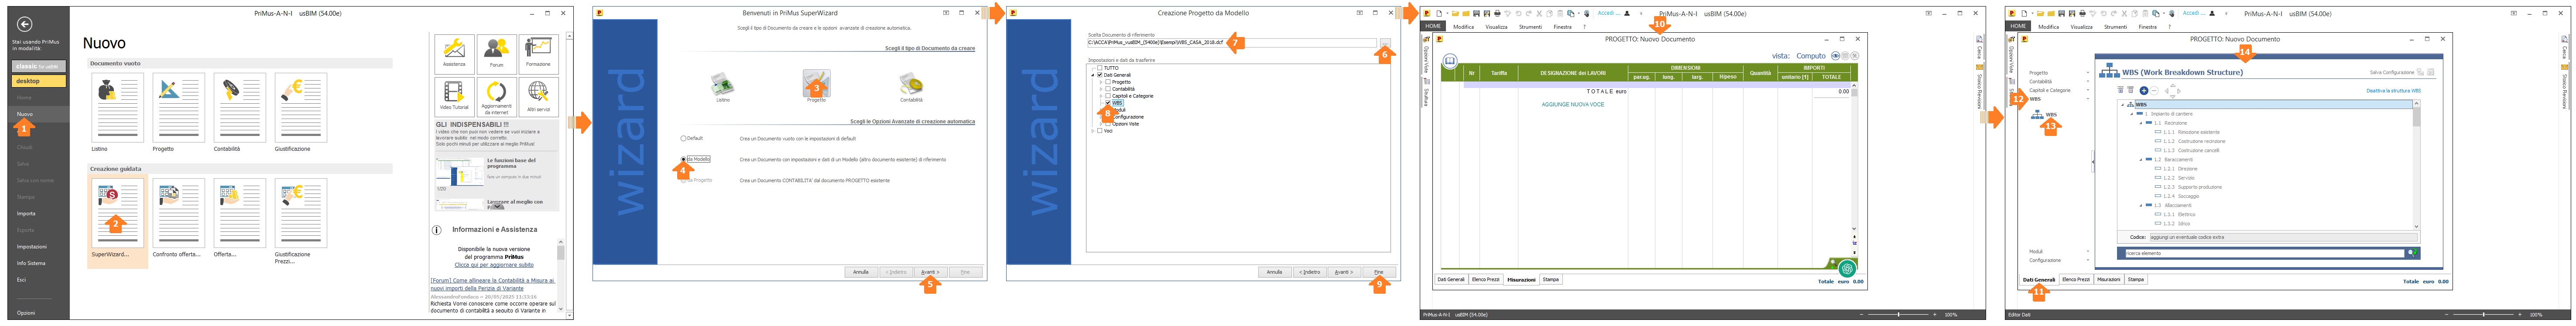The image size is (2576, 326).
Task: Check the Capitoli e Categorie checkbox
Action: [1108, 96]
